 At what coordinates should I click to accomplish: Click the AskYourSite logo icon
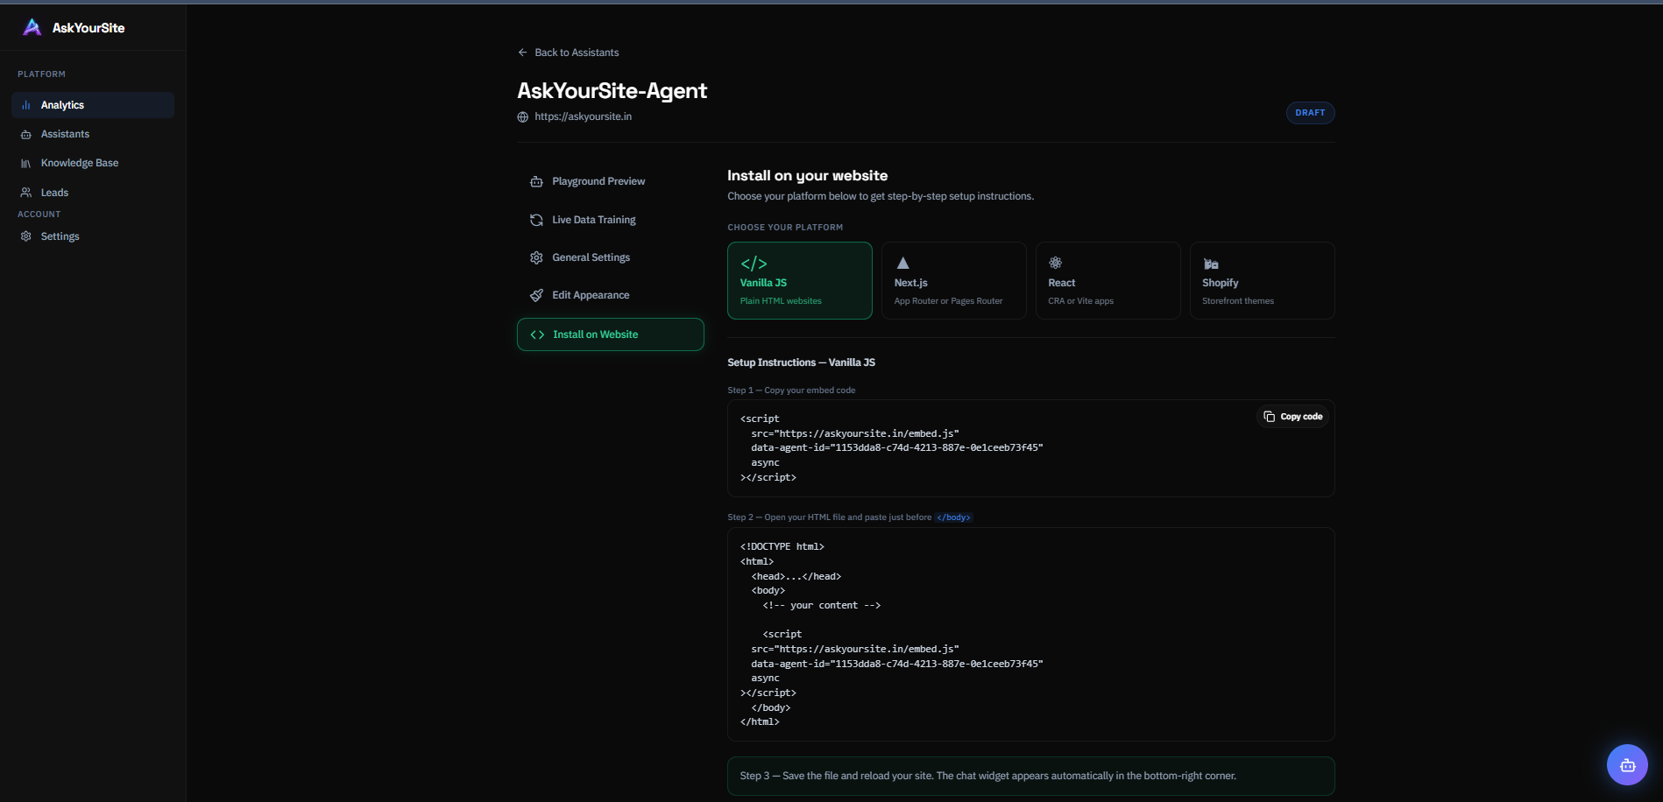tap(32, 27)
